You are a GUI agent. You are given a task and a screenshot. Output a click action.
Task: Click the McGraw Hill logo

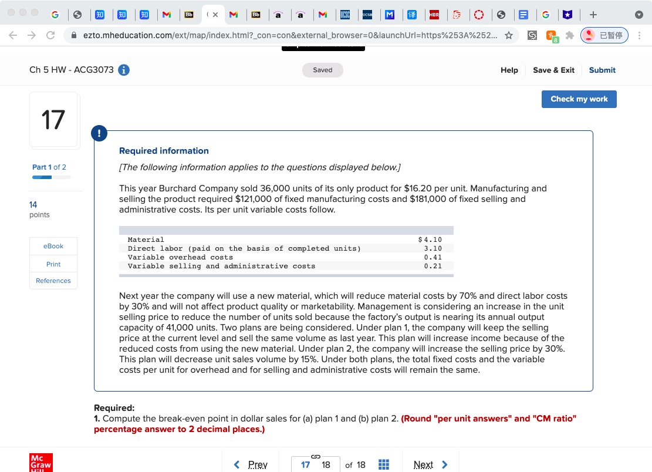(41, 463)
